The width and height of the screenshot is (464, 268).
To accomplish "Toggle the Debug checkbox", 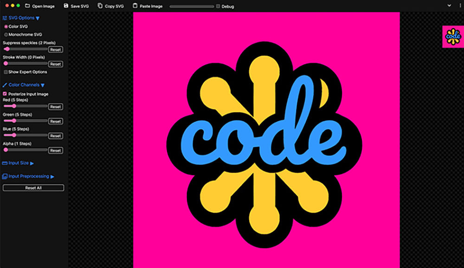I will click(x=218, y=6).
